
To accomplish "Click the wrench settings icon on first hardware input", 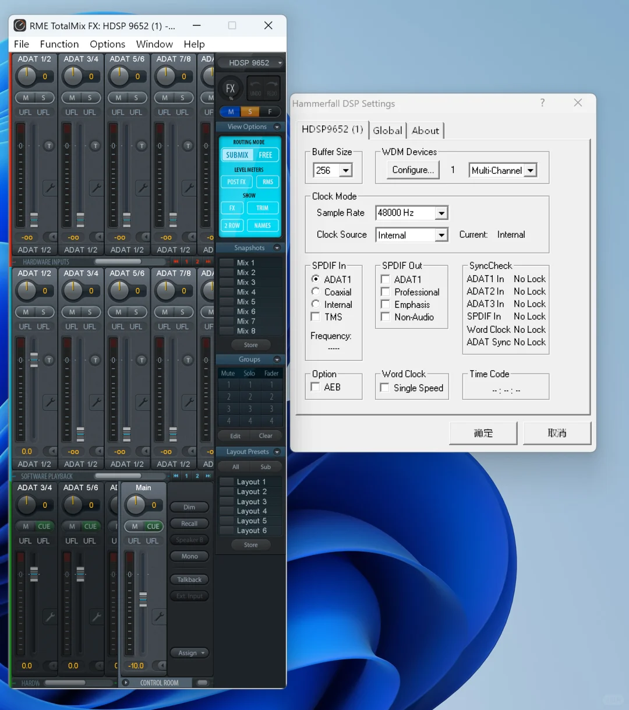I will pos(50,188).
